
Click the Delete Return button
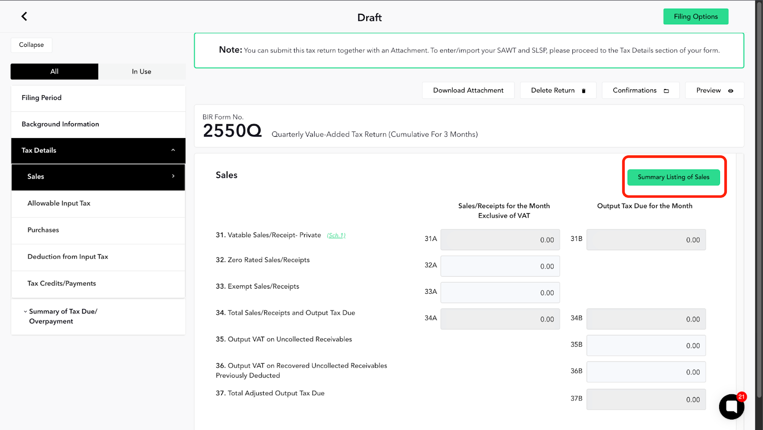click(x=558, y=90)
